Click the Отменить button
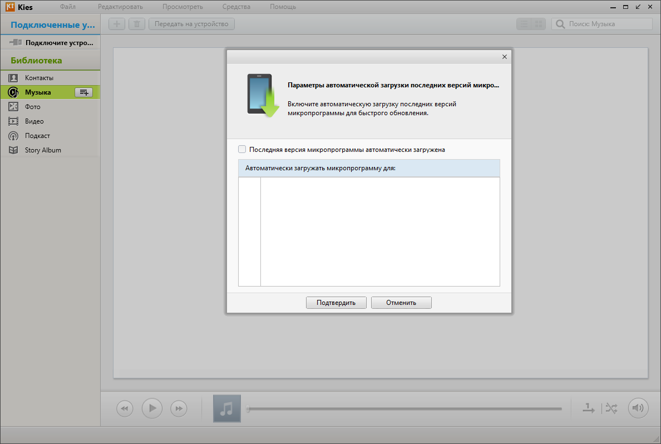The width and height of the screenshot is (661, 444). [x=401, y=303]
